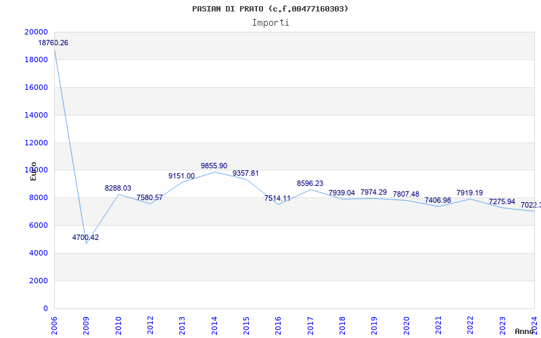Click the 9855.90 peak value label

coord(214,166)
